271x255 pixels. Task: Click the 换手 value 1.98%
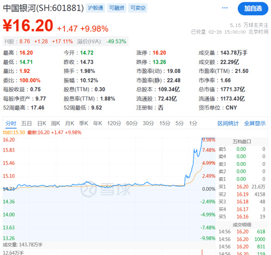coord(88,71)
